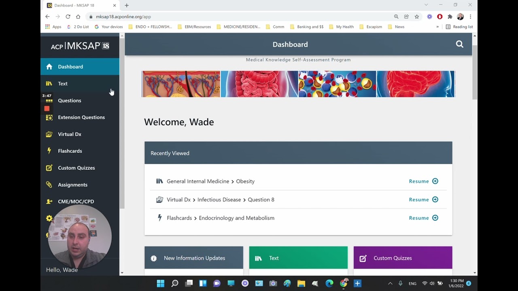Bookmark this page with the star icon

pyautogui.click(x=417, y=17)
